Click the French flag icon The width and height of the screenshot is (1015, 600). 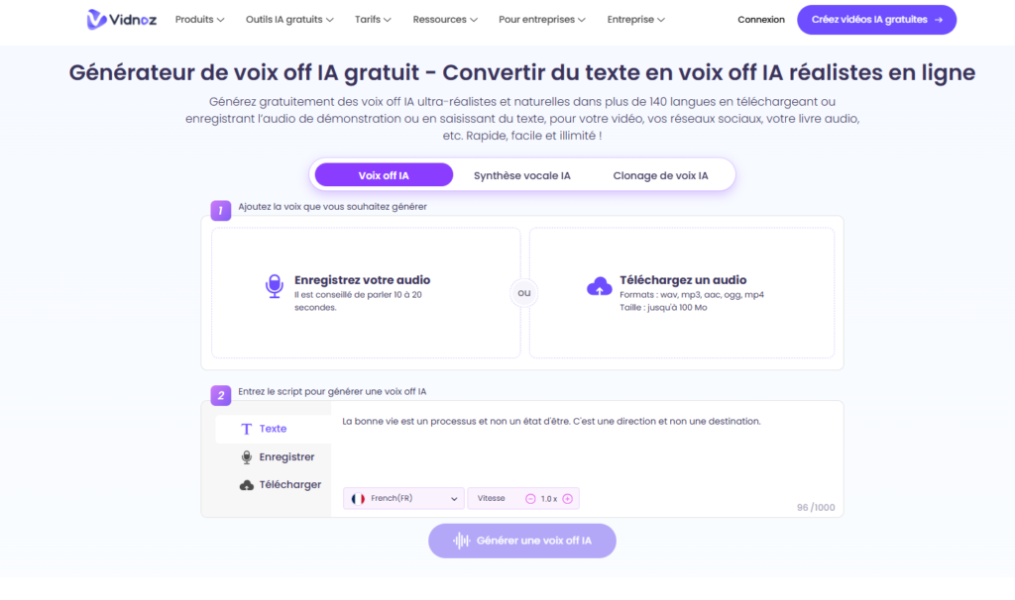(358, 499)
